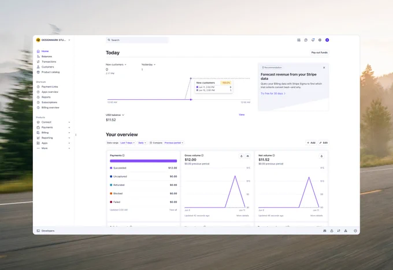Open the settings gear in header
The height and width of the screenshot is (270, 393).
(x=320, y=40)
